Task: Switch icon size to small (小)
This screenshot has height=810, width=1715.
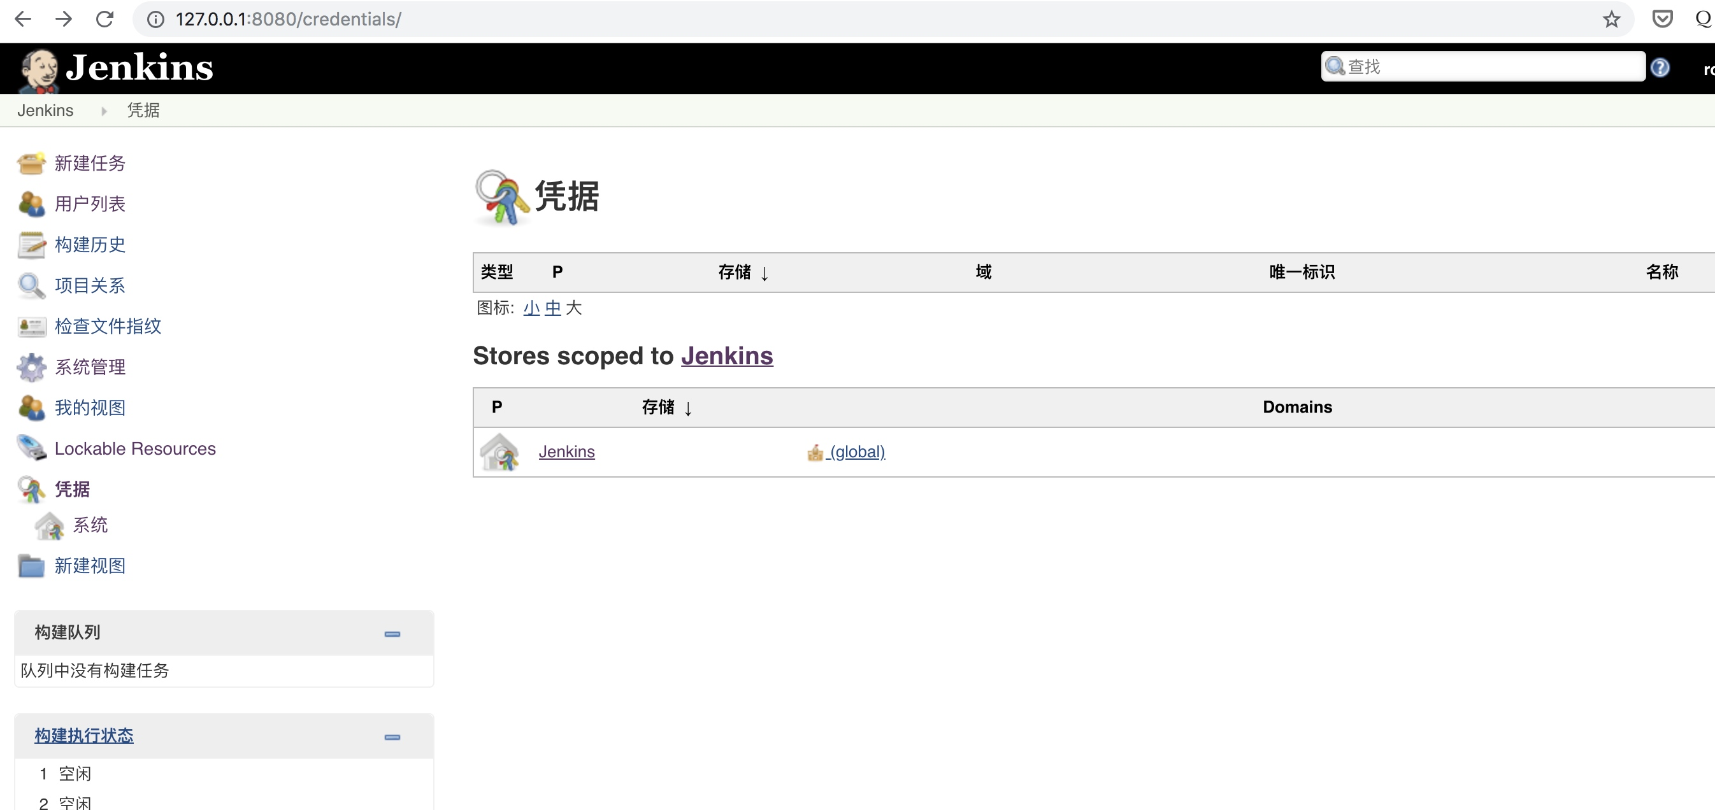Action: pyautogui.click(x=531, y=308)
